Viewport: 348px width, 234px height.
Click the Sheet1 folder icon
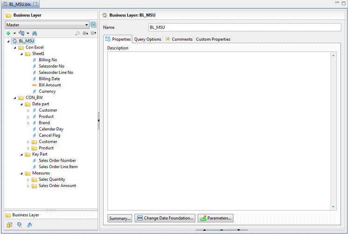28,54
